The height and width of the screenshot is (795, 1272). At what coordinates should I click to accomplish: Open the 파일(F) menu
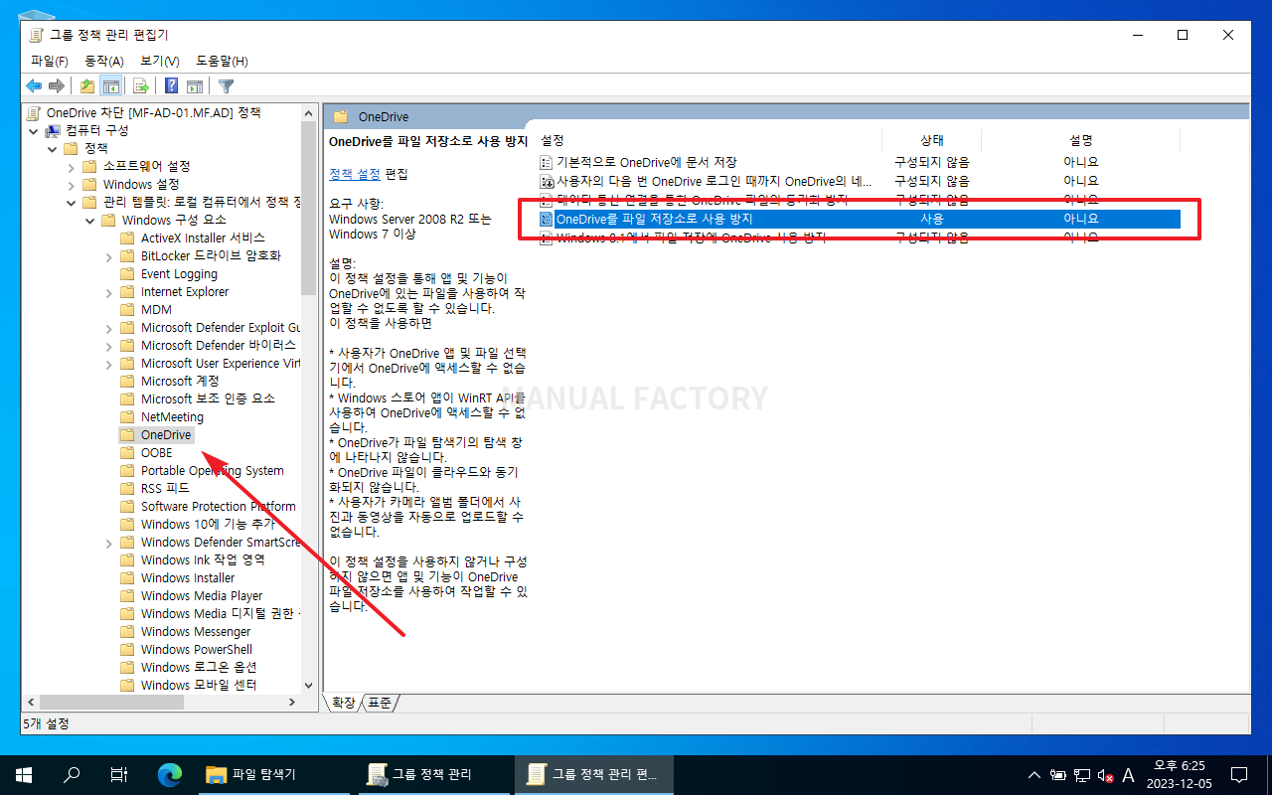point(50,62)
